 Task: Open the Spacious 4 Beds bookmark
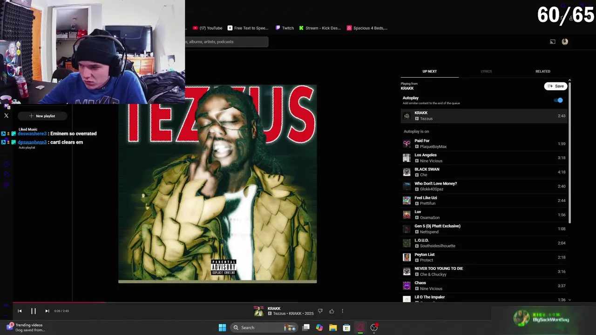367,28
